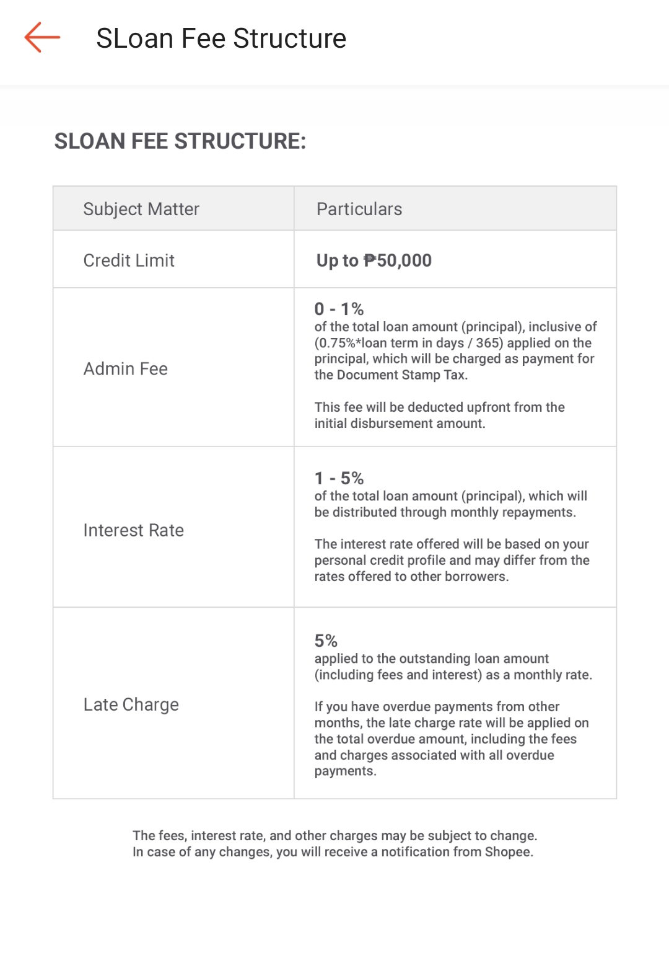
Task: Select the Late Charge row label
Action: 131,704
